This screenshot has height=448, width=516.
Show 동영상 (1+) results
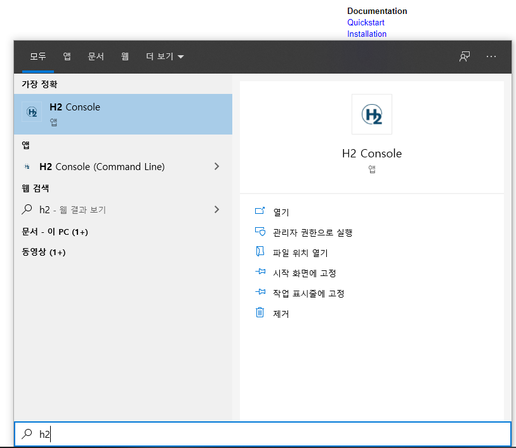43,253
